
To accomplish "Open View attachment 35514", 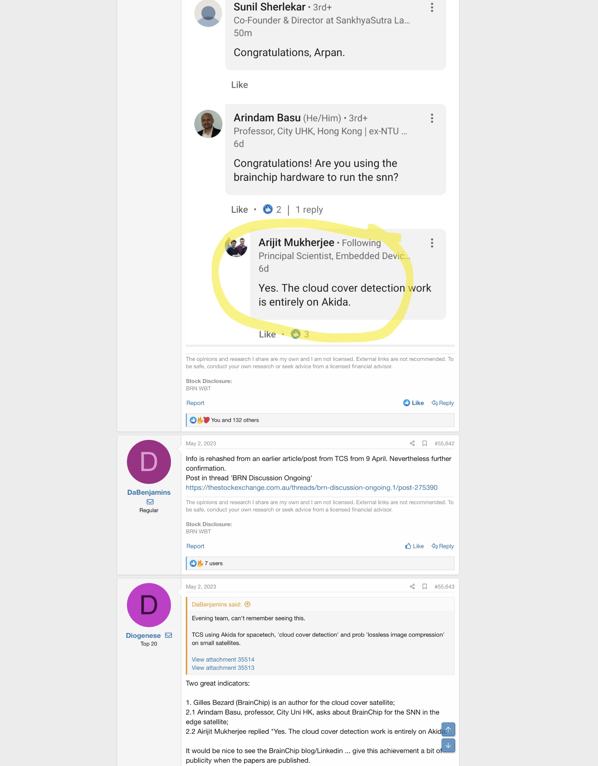I will tap(223, 659).
